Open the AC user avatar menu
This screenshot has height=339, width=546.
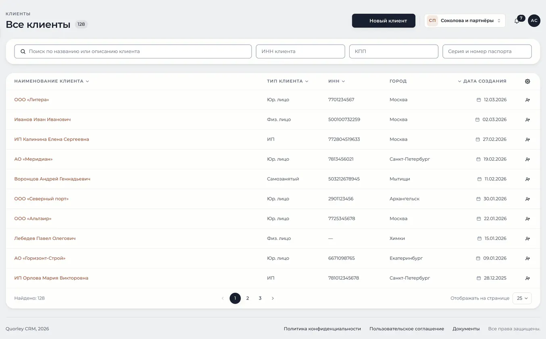pyautogui.click(x=534, y=21)
